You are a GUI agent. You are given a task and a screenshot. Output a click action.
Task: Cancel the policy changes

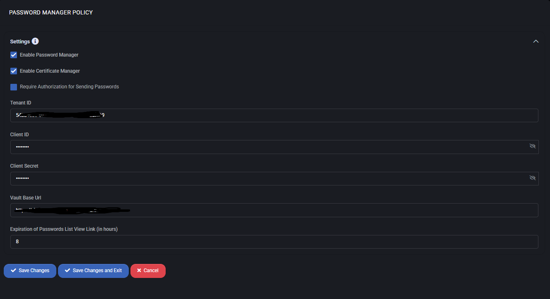(148, 271)
